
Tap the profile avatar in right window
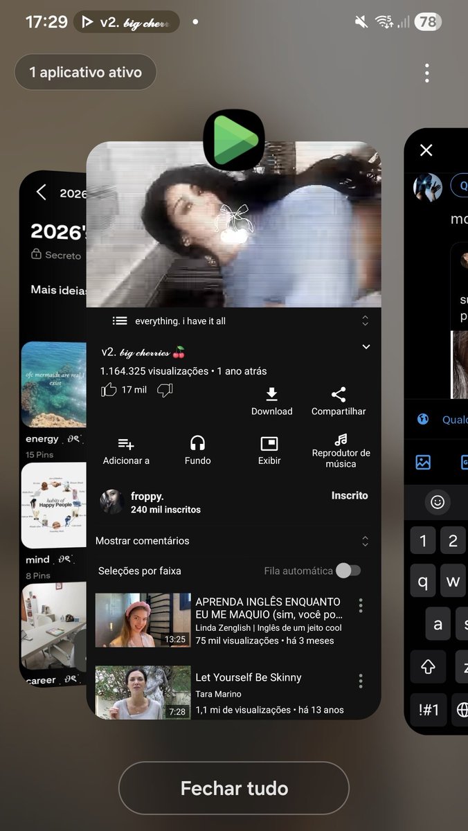click(x=428, y=187)
